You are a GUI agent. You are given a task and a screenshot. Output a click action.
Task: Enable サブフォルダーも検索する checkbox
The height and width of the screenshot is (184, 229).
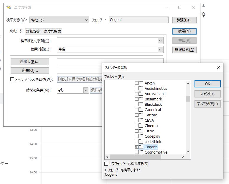(x=106, y=164)
